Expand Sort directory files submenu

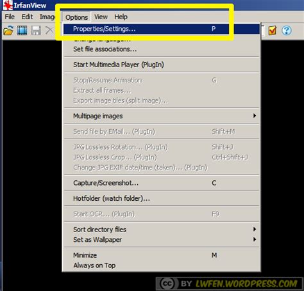tap(162, 230)
